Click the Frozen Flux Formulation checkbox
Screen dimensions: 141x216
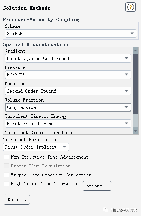[x=6, y=166]
